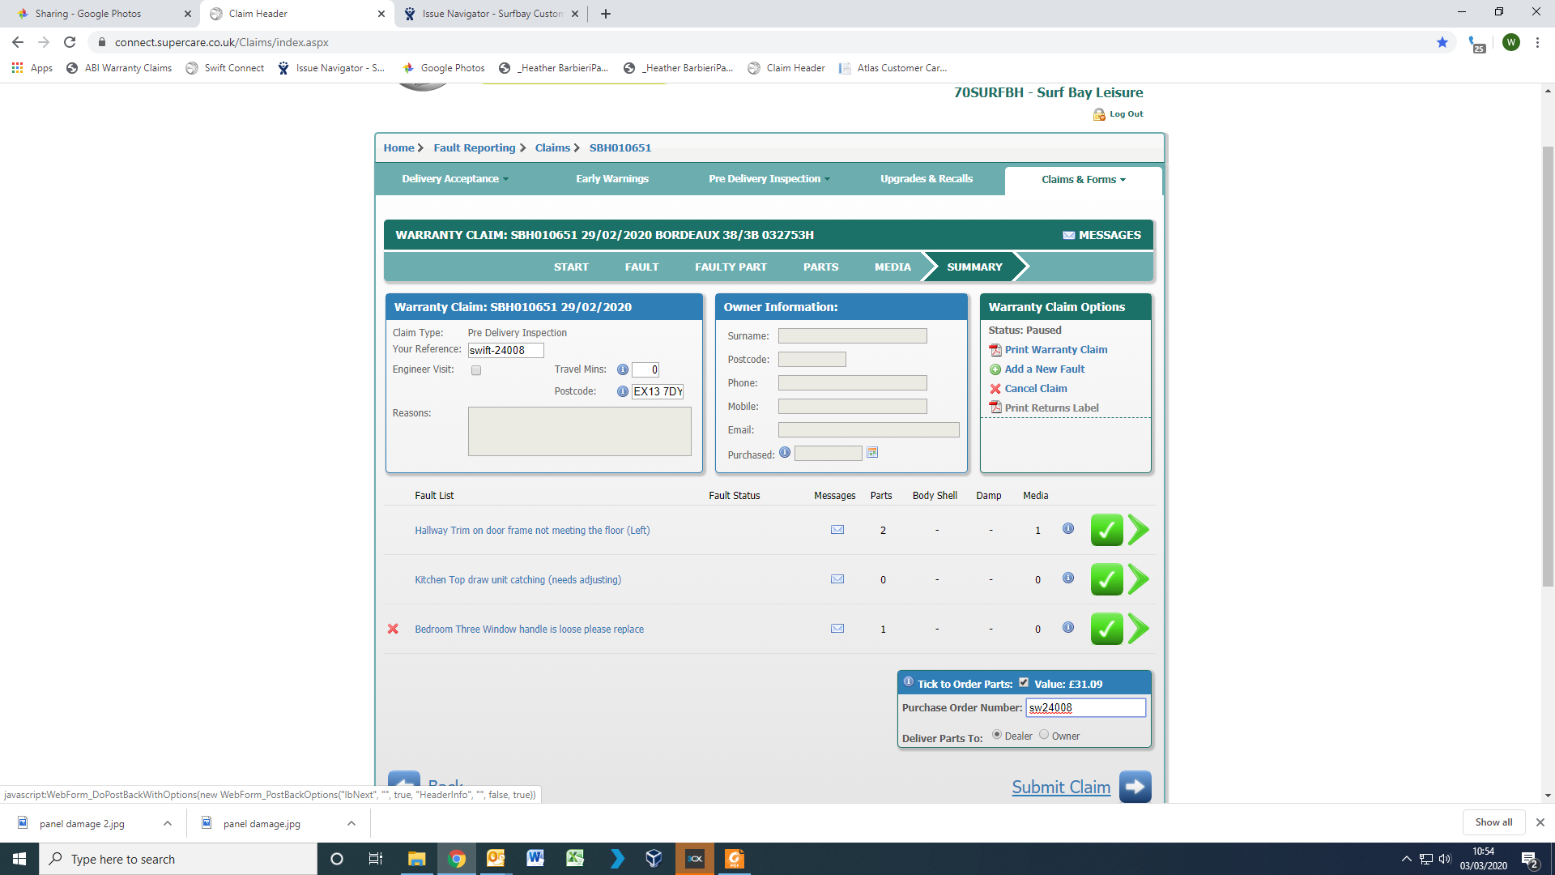Image resolution: width=1555 pixels, height=875 pixels.
Task: Click the Print Warranty Claim link
Action: point(1055,349)
